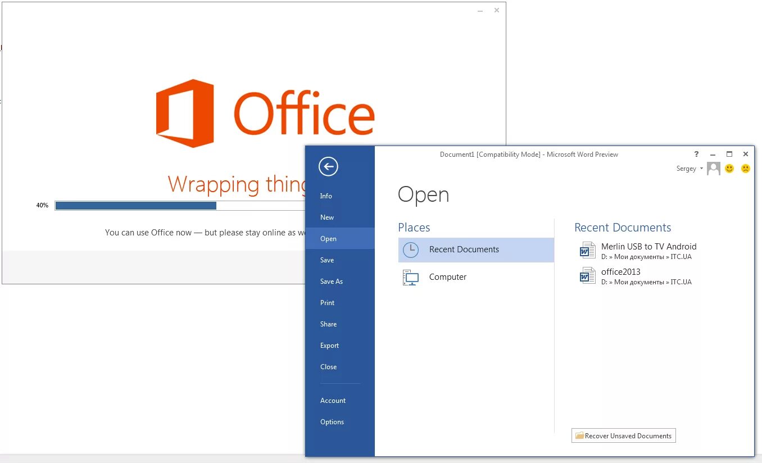Click the Open page title
The height and width of the screenshot is (463, 762).
424,195
